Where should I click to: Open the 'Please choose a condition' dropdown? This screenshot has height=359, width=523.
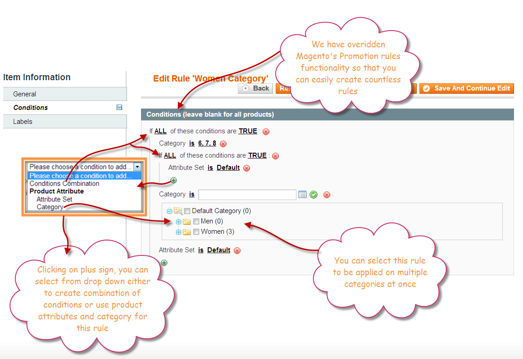point(137,167)
